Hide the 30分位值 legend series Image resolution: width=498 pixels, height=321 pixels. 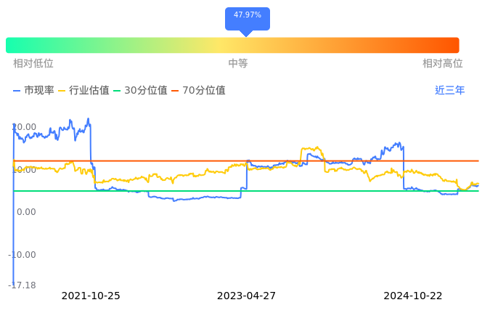[x=140, y=91]
